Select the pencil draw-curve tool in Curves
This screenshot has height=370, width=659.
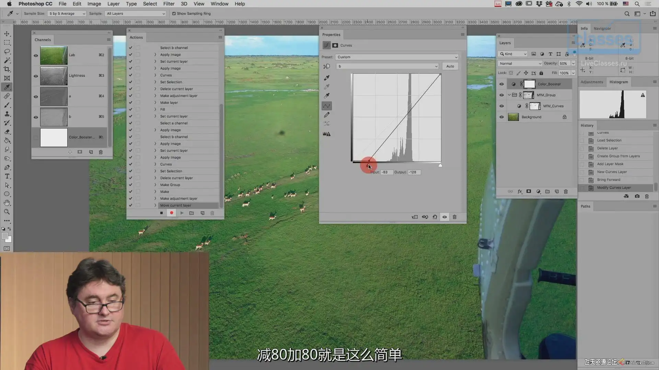pos(327,115)
